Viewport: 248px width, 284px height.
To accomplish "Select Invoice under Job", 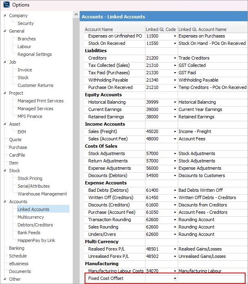I will click(25, 70).
